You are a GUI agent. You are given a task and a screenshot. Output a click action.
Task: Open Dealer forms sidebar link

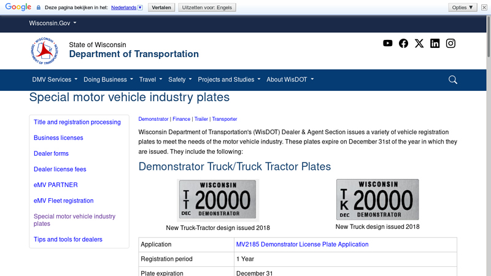pos(51,153)
